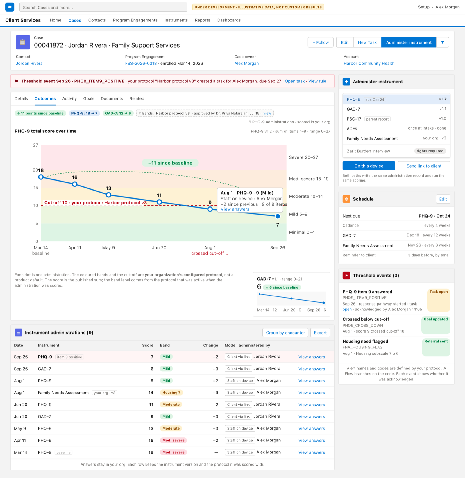The width and height of the screenshot is (465, 478).
Task: View answers for Aug 1 Family Needs Assessment
Action: tap(312, 393)
